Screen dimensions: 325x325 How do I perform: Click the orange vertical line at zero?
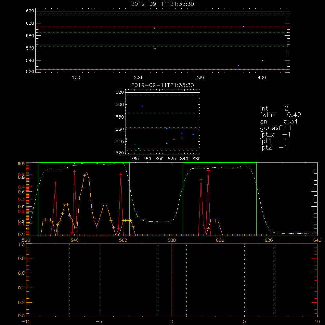coord(172,280)
